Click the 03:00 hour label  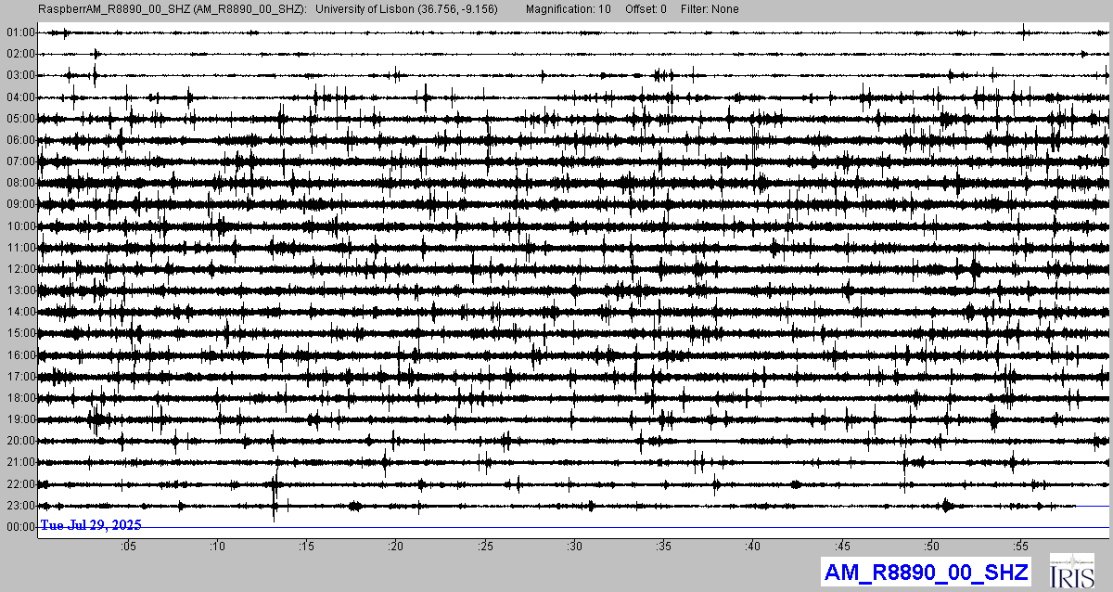19,75
